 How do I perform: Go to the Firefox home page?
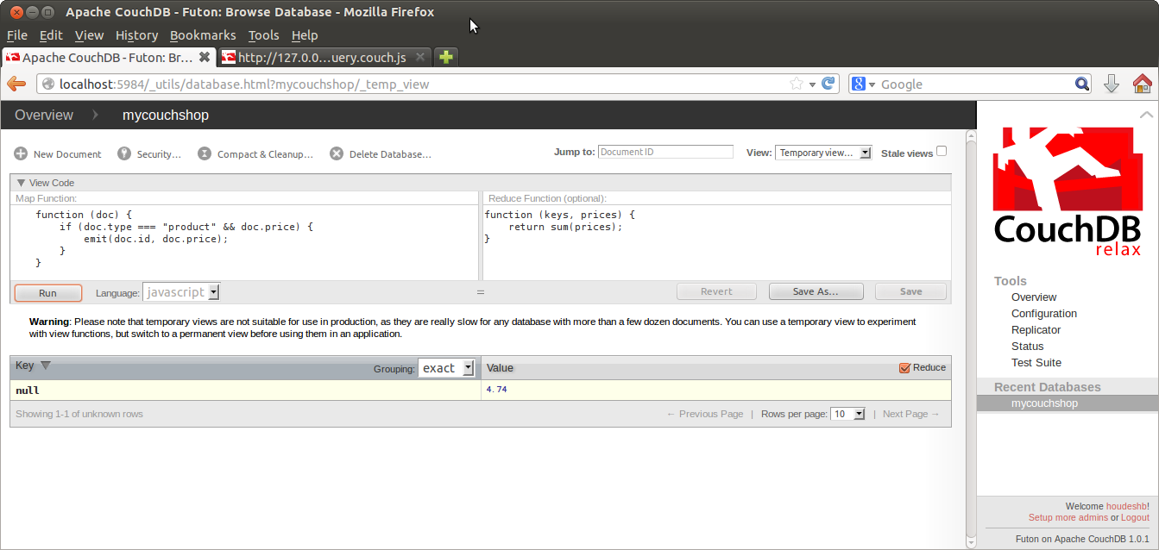[1142, 84]
